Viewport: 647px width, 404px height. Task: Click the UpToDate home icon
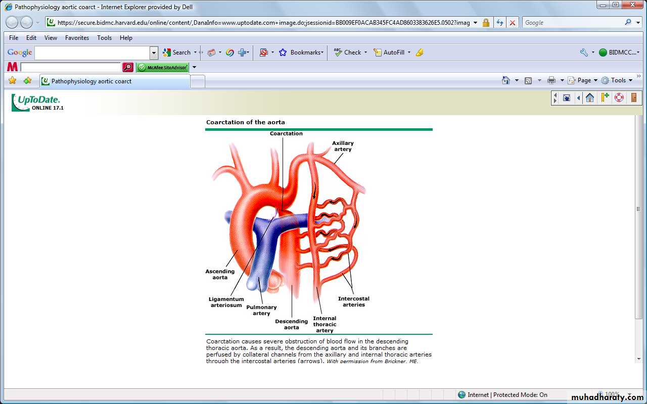[590, 98]
